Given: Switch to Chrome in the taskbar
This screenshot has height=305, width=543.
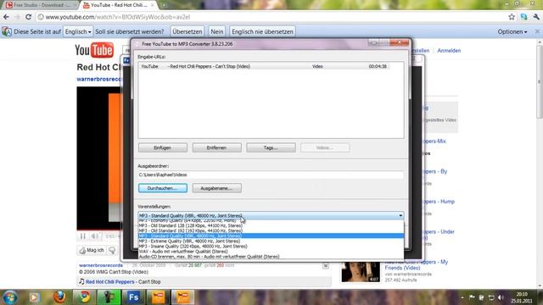Looking at the screenshot, I should click(x=84, y=297).
